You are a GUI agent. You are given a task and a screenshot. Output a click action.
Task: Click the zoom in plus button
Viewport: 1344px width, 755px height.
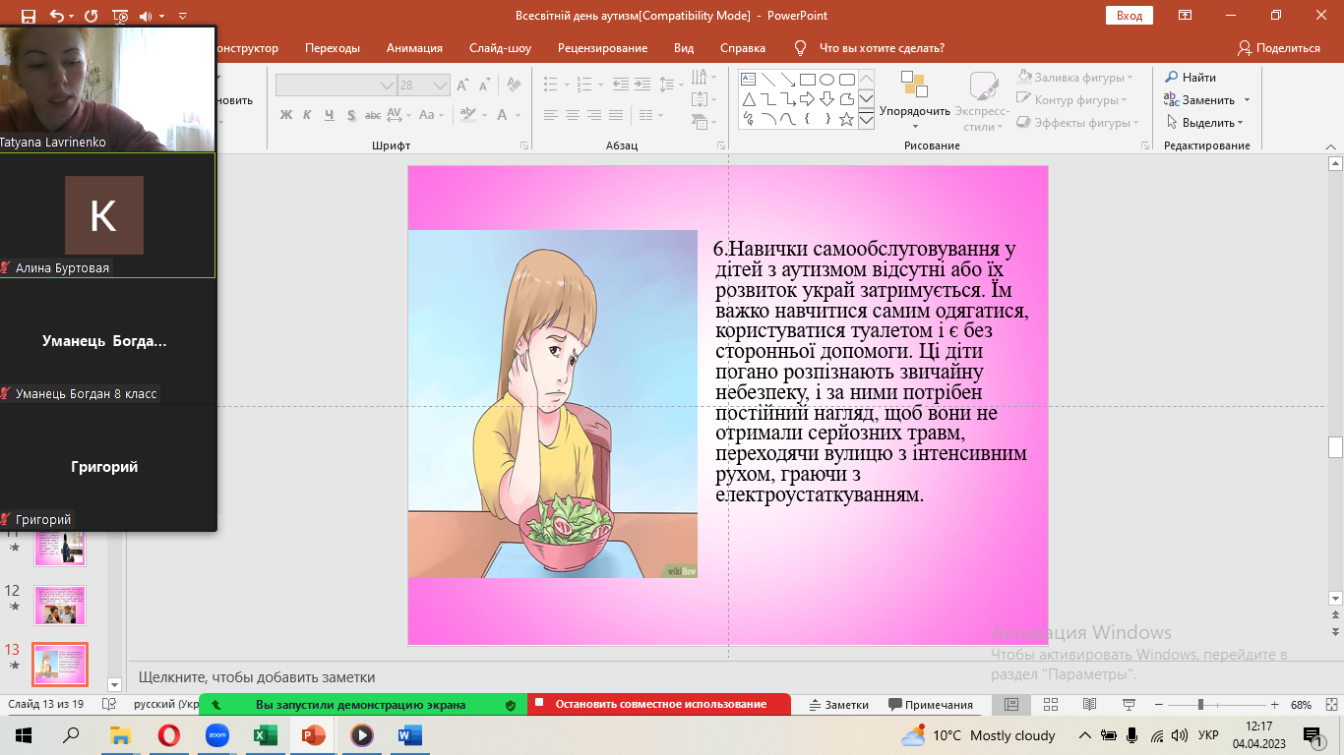point(1275,705)
